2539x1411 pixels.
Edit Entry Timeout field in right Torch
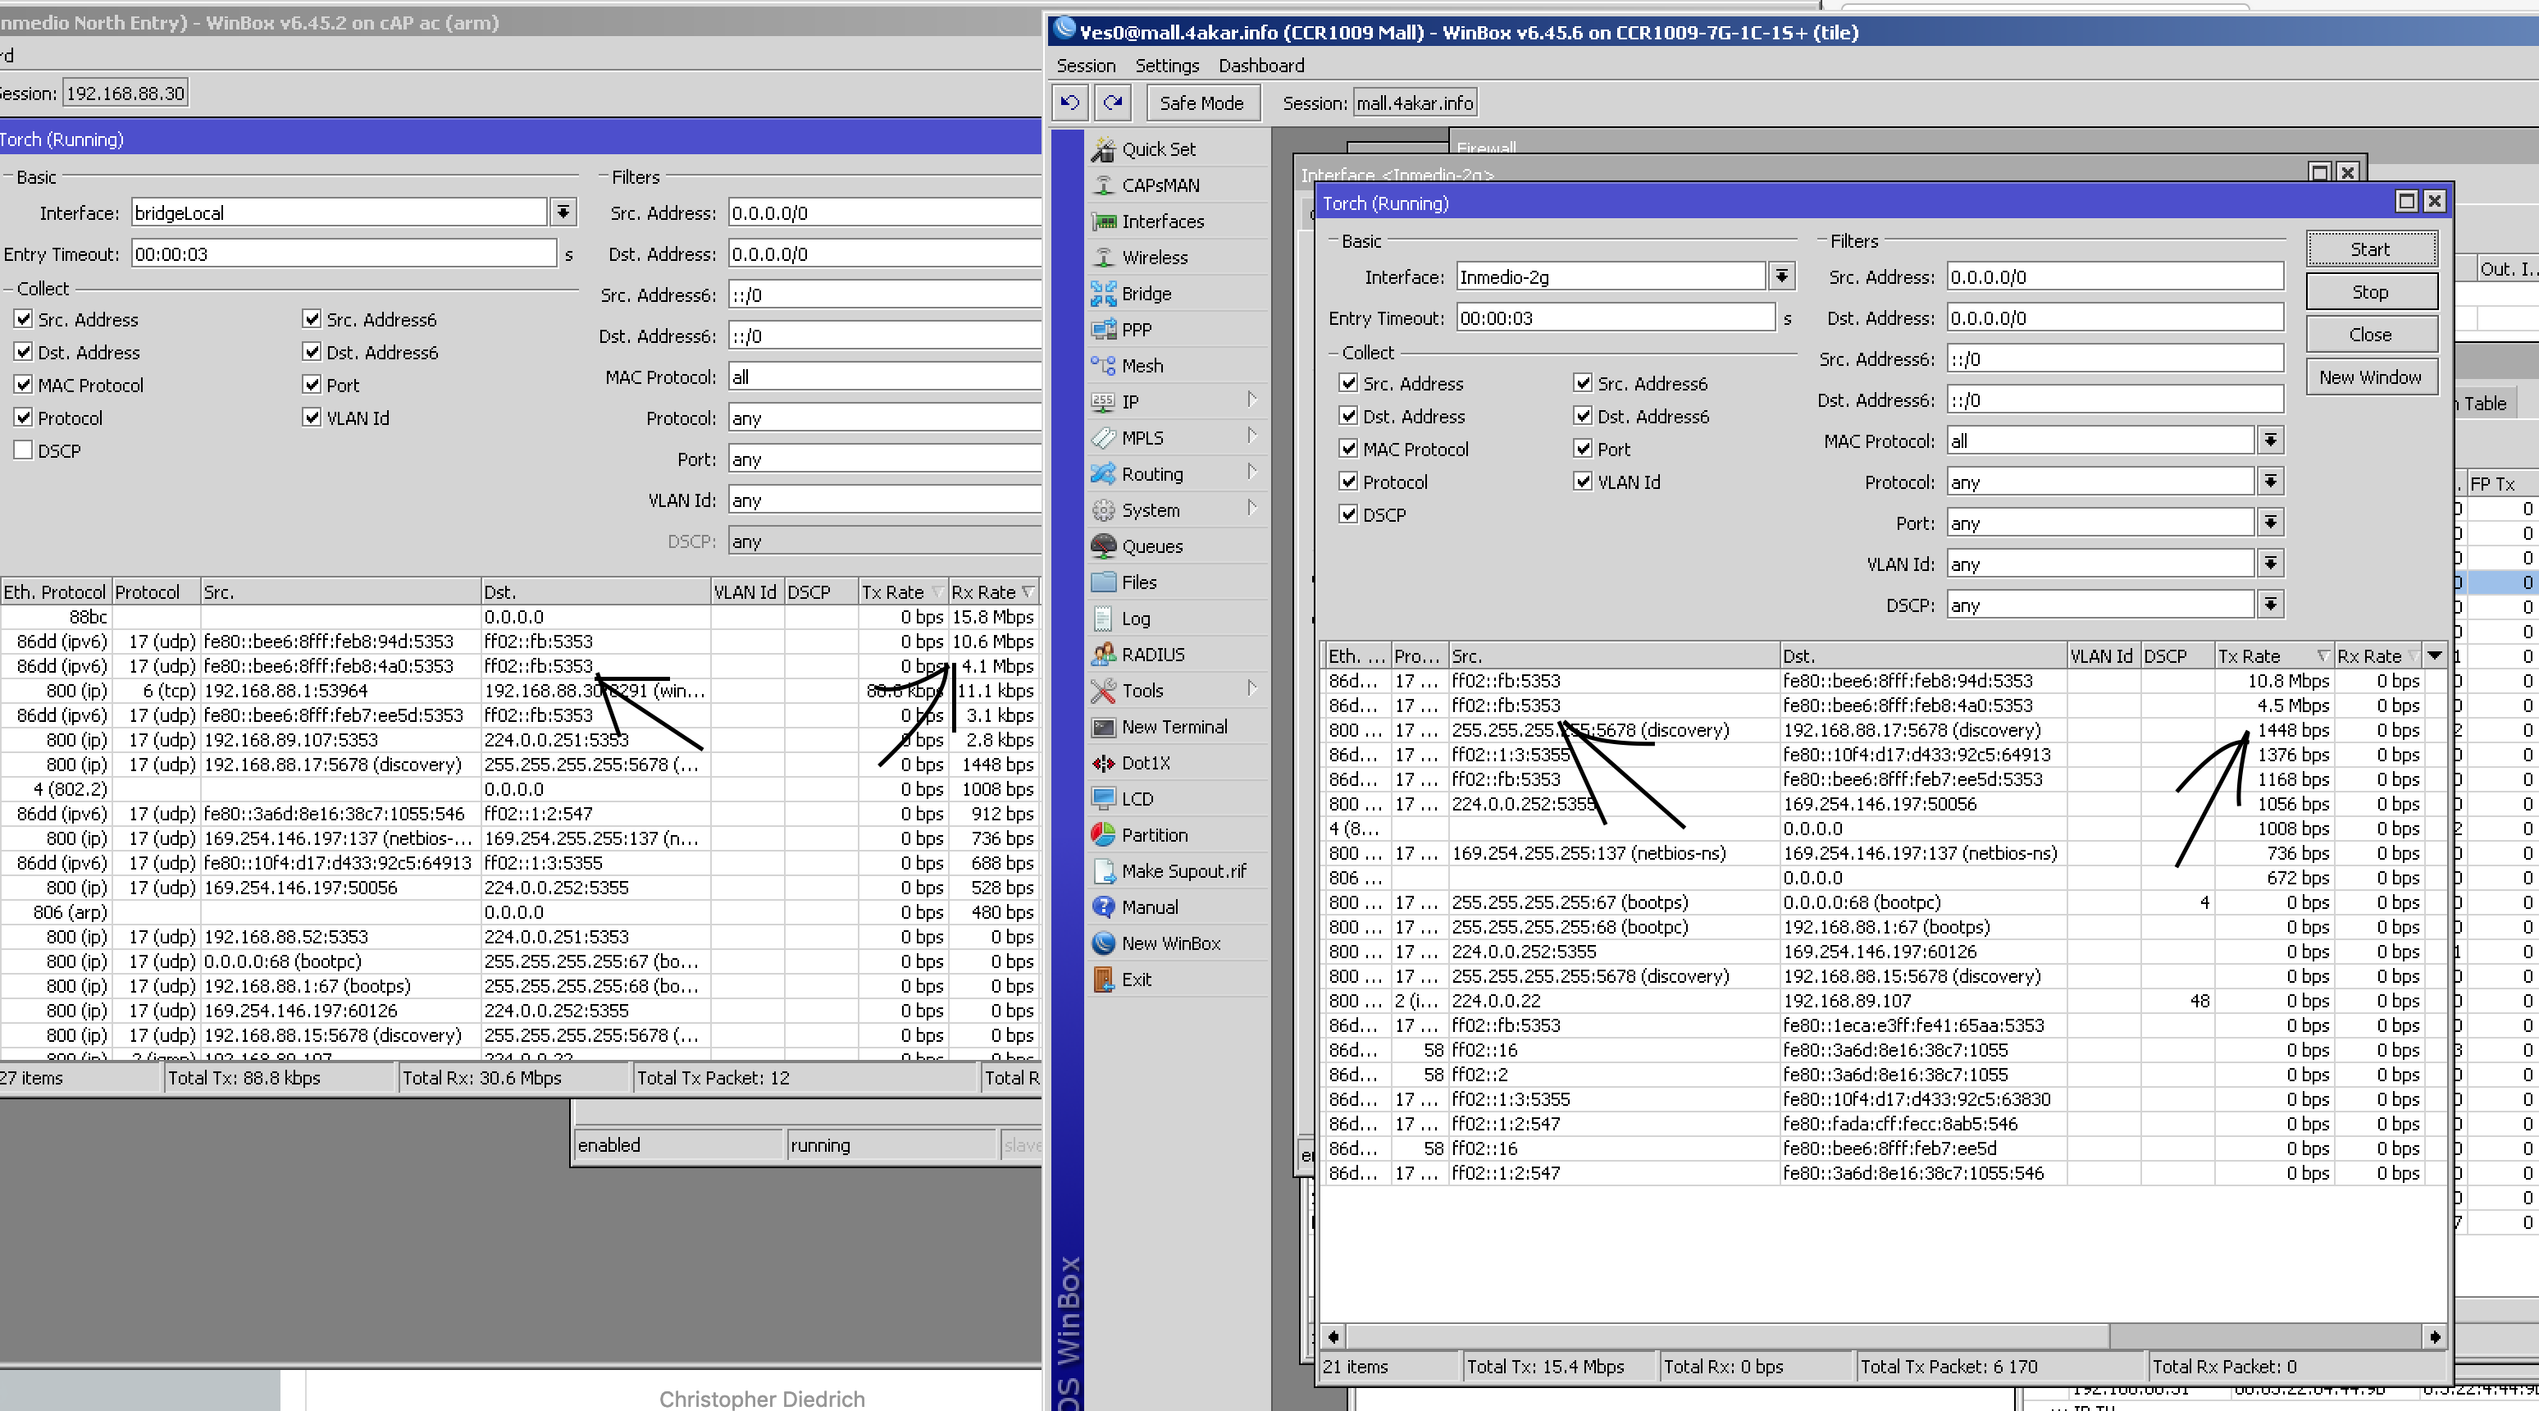[1616, 317]
